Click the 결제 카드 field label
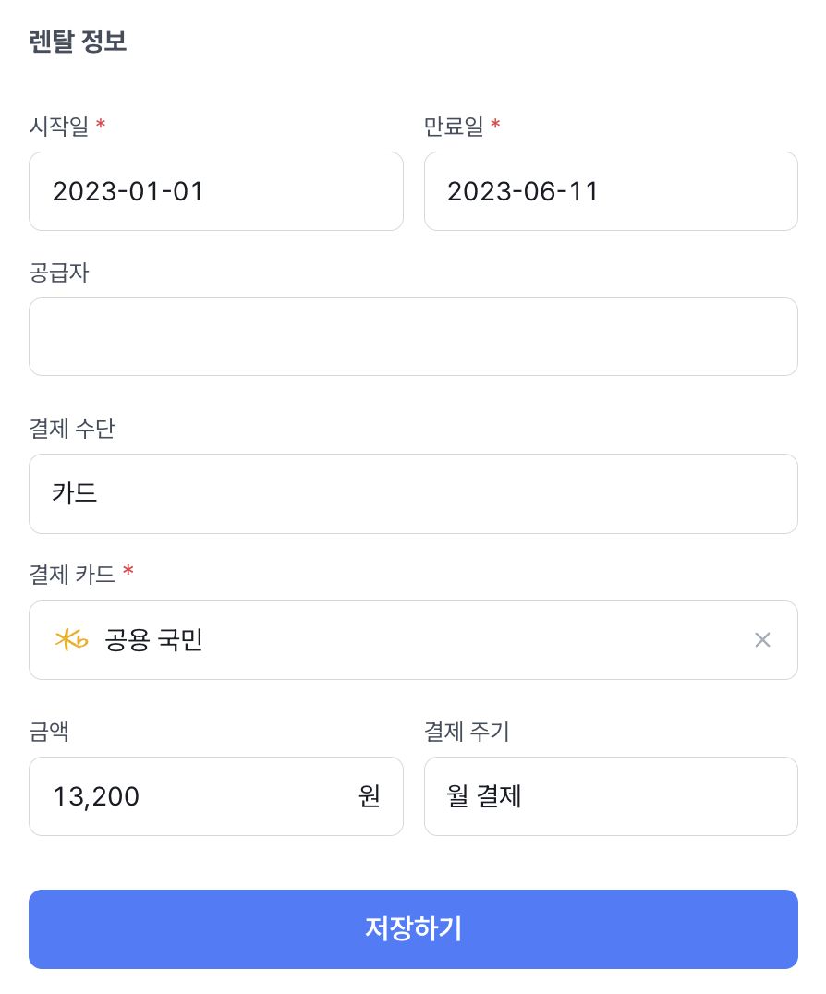The height and width of the screenshot is (994, 826). coord(72,575)
